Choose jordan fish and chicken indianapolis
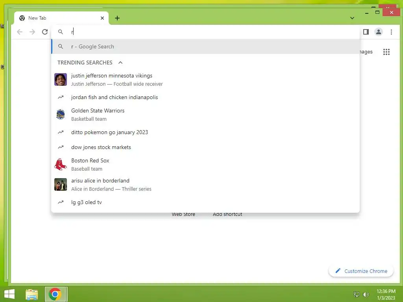The image size is (403, 302). pos(205,98)
